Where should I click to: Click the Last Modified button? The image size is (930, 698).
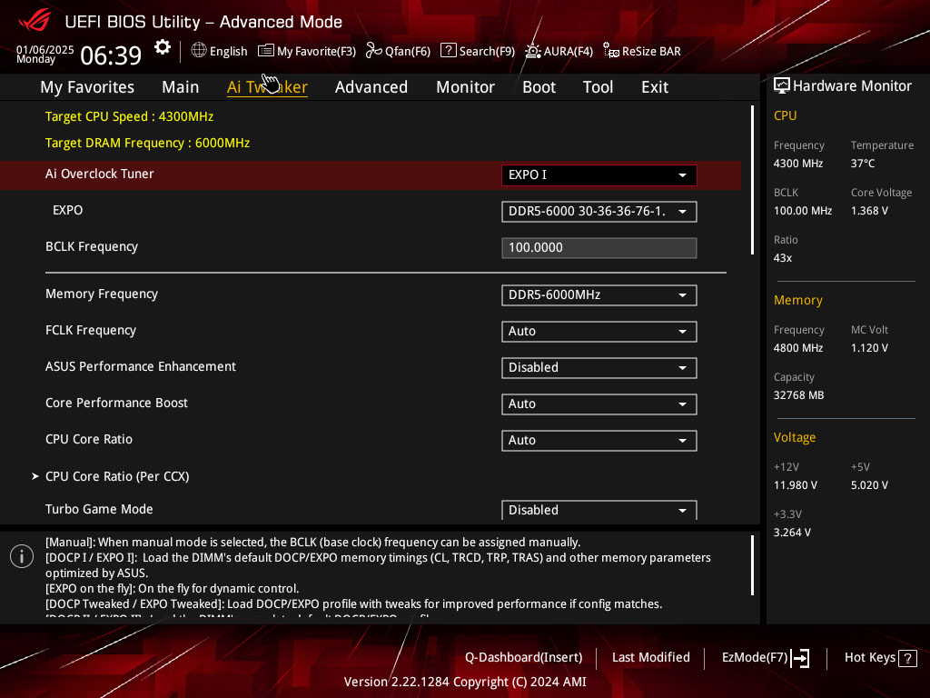click(650, 658)
